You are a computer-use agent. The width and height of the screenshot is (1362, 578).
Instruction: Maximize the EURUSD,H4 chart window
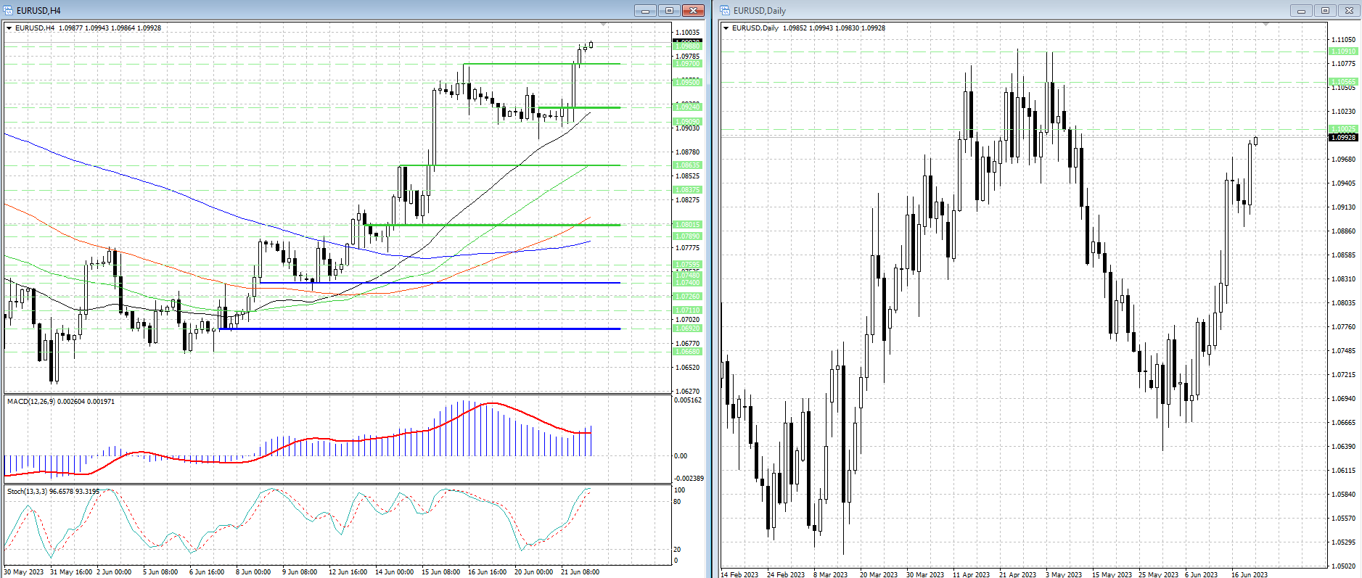coord(669,10)
